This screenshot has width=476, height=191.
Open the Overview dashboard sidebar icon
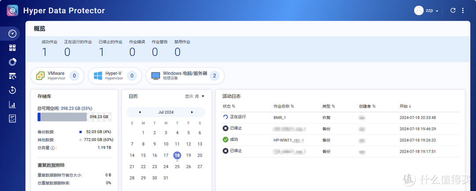tap(12, 33)
